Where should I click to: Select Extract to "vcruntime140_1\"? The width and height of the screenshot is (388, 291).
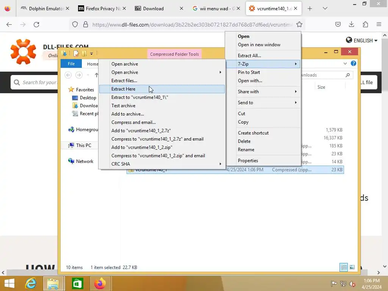pos(162,97)
